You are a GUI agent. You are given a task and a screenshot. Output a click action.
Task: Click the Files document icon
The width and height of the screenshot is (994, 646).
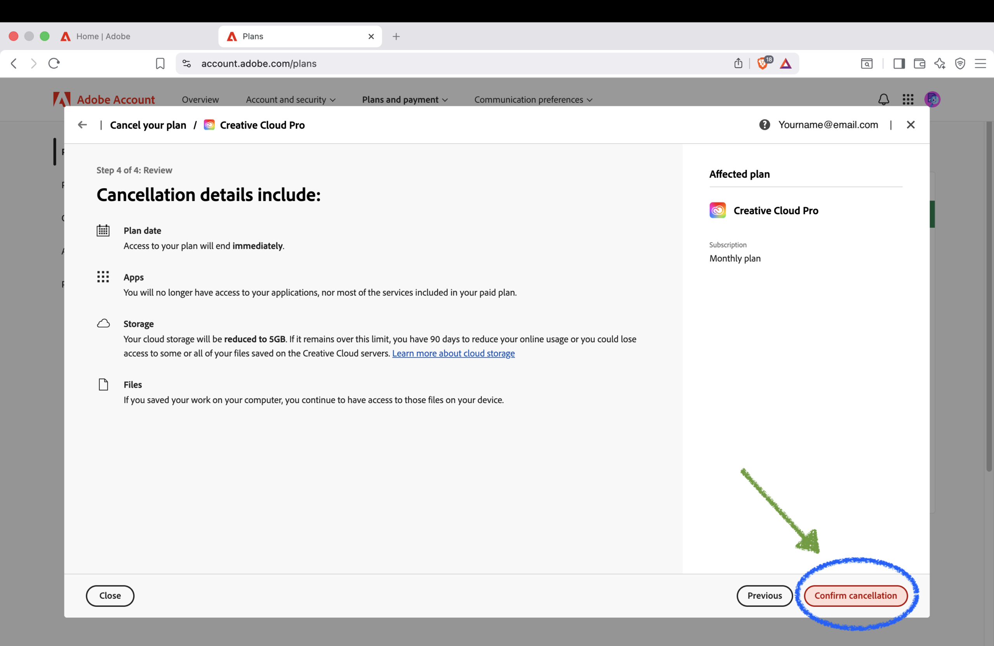pos(103,384)
